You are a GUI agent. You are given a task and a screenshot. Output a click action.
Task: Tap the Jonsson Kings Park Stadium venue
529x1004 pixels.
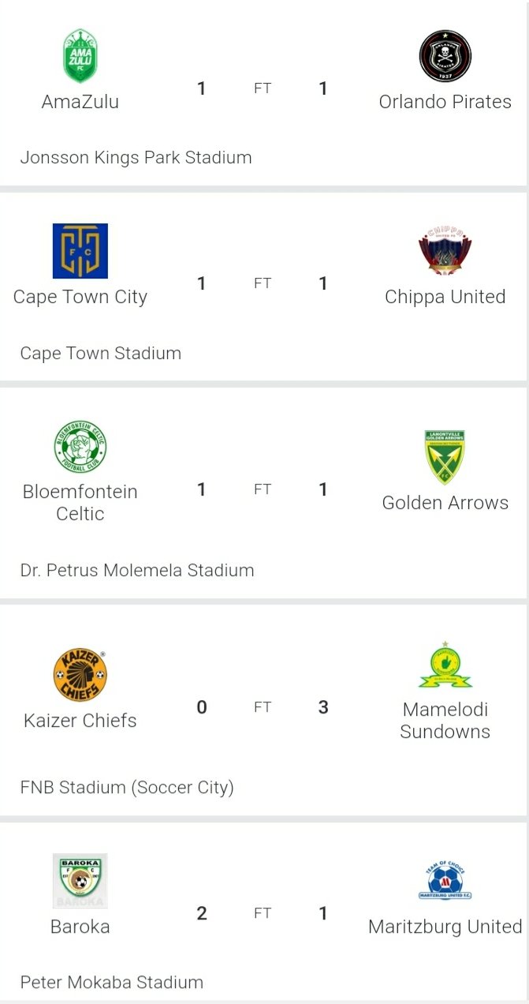click(x=136, y=157)
